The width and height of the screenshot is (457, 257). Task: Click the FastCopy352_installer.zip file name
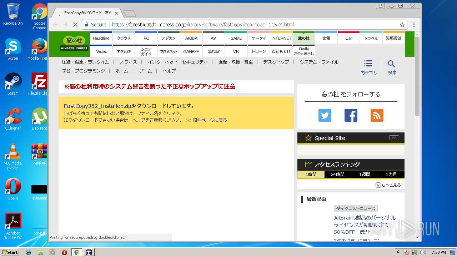[97, 106]
